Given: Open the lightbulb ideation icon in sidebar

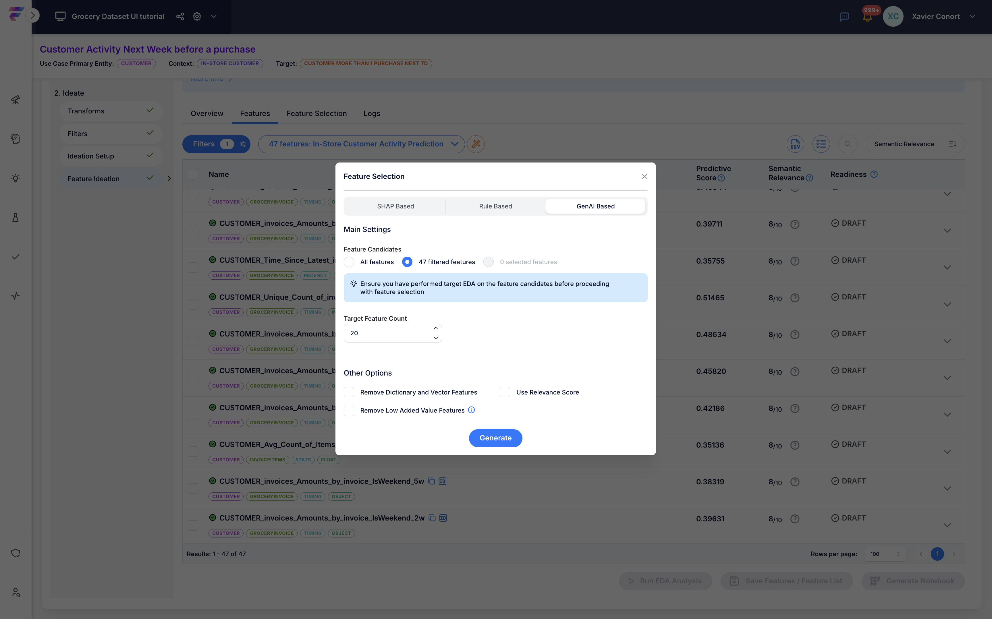Looking at the screenshot, I should [x=16, y=178].
